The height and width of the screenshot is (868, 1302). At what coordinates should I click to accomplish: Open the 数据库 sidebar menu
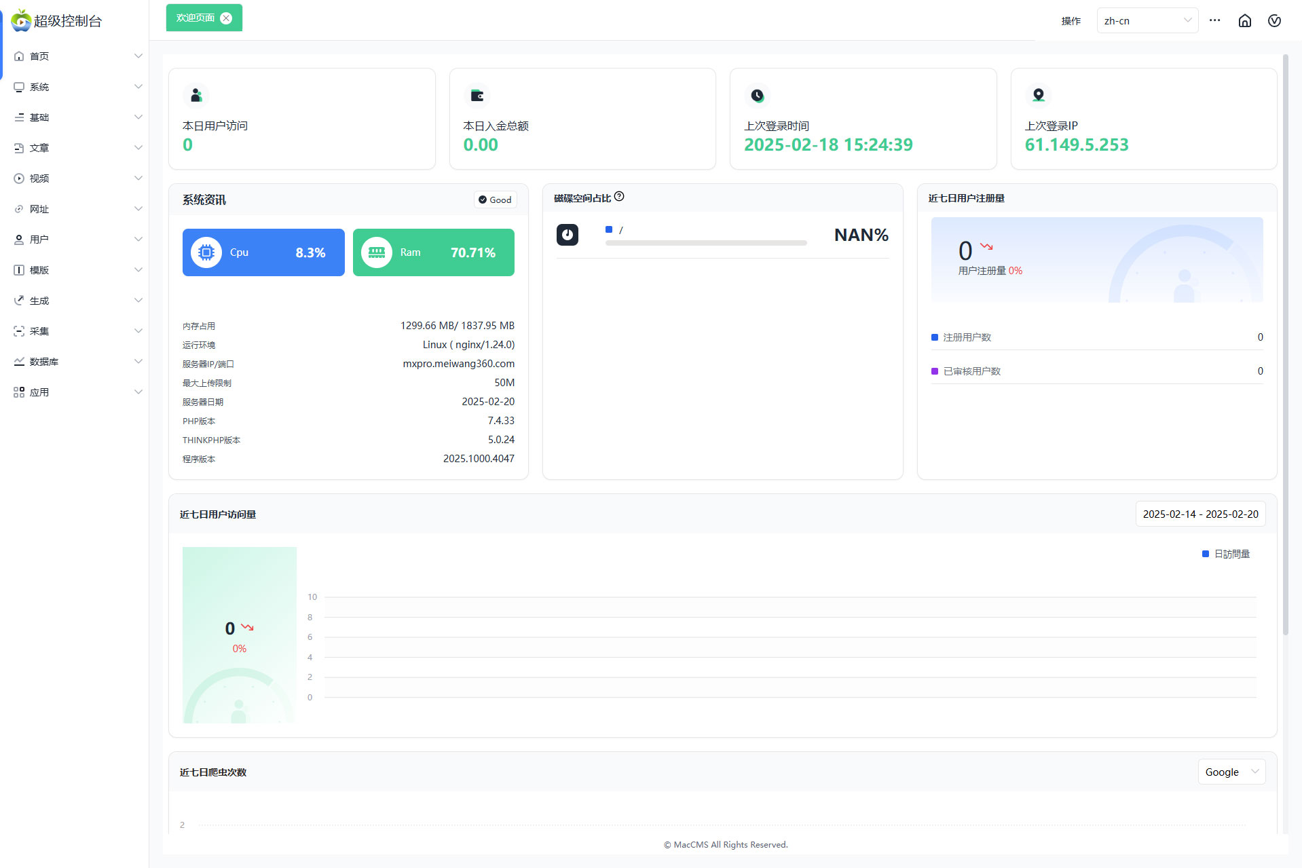tap(78, 362)
